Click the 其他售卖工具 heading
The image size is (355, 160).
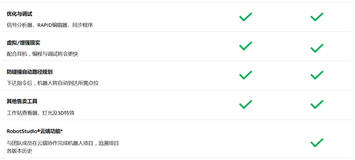tap(22, 101)
